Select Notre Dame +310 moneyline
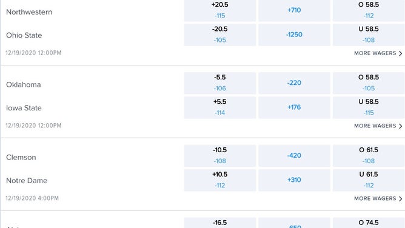The width and height of the screenshot is (405, 228). pyautogui.click(x=294, y=180)
